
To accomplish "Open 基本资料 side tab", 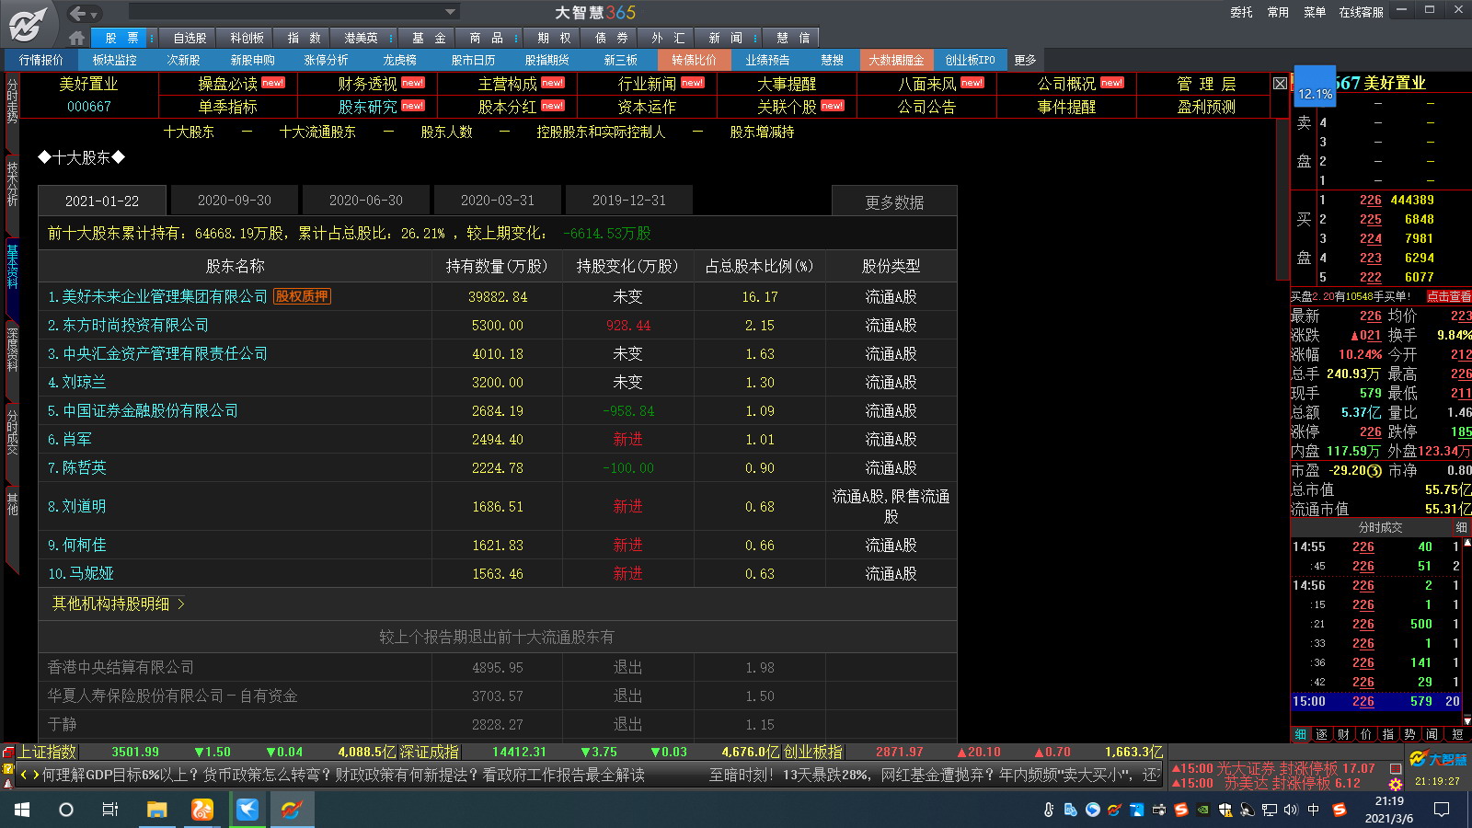I will point(12,266).
